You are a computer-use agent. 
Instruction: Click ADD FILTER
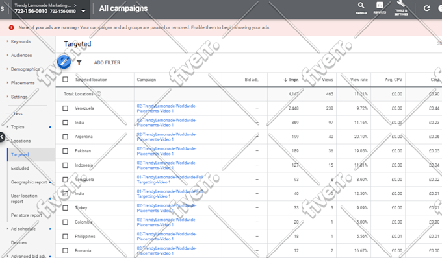(107, 62)
